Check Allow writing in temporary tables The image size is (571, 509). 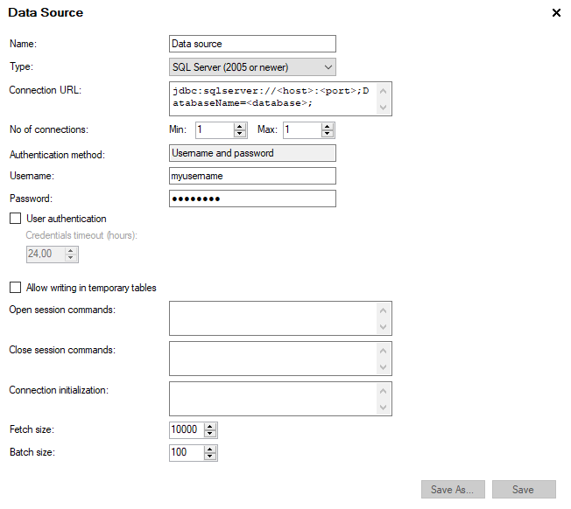15,287
